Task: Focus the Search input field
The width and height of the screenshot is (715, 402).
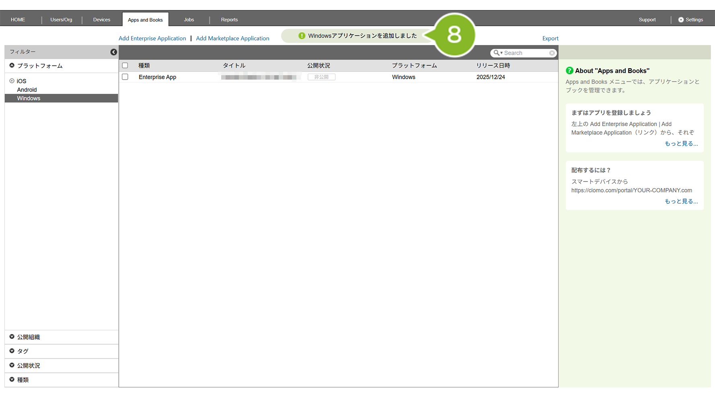Action: pos(525,53)
